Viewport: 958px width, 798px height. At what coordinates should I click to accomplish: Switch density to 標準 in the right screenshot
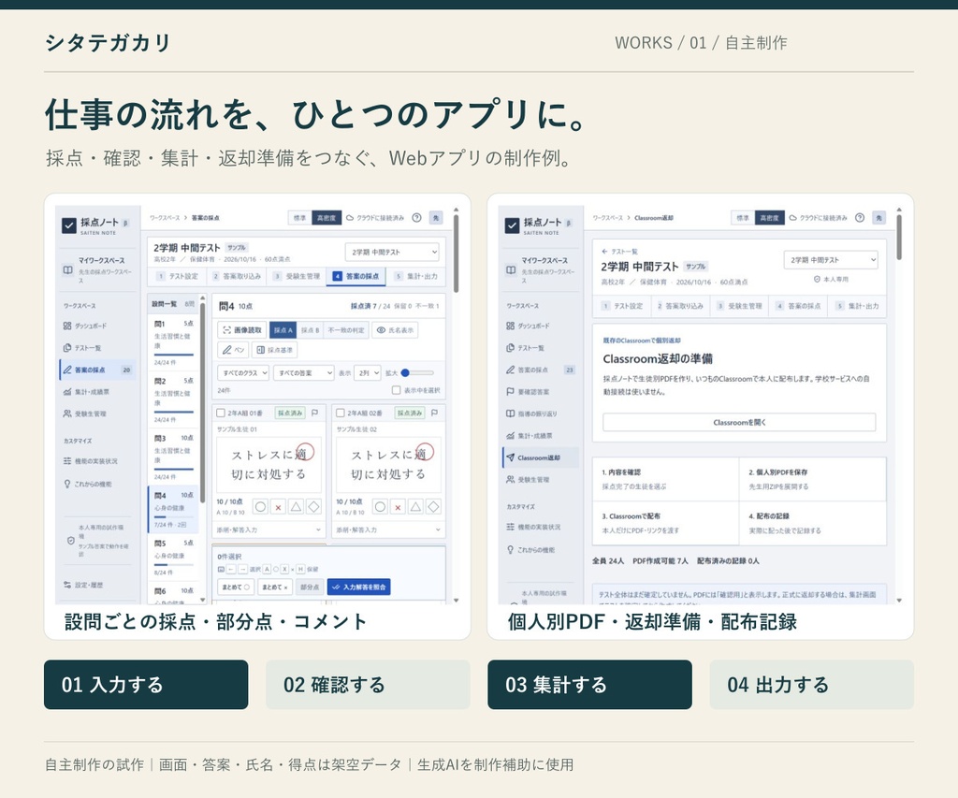[x=742, y=218]
